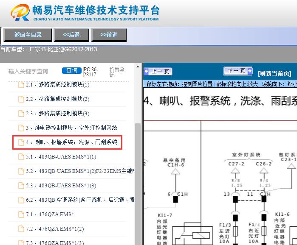Go to next page with 下一页

(x=238, y=71)
